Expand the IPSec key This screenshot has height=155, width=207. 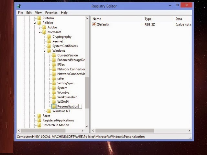click(x=49, y=65)
